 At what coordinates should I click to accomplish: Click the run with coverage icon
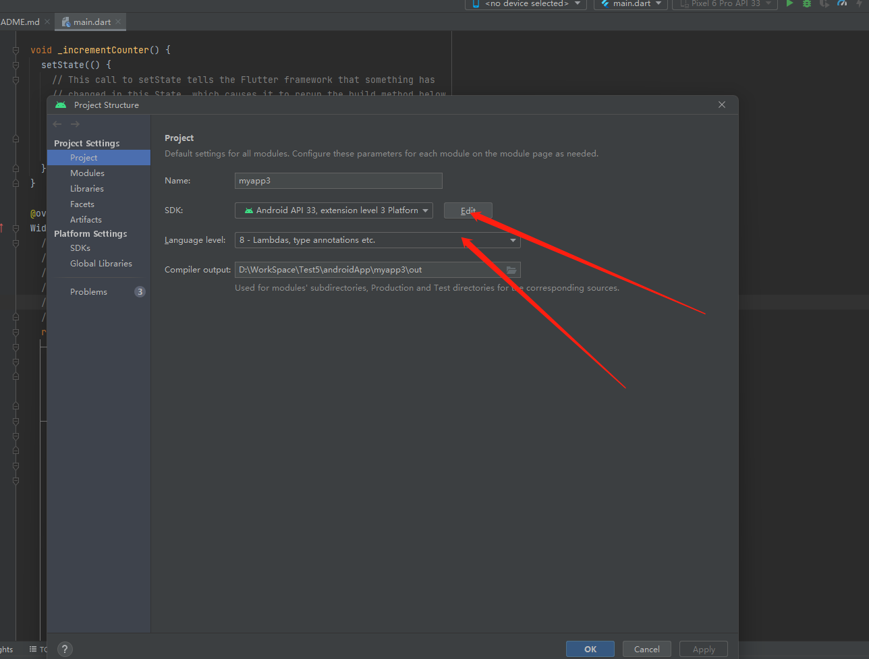point(824,4)
